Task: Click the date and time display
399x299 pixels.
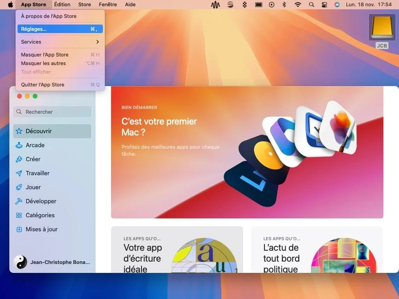Action: [369, 5]
